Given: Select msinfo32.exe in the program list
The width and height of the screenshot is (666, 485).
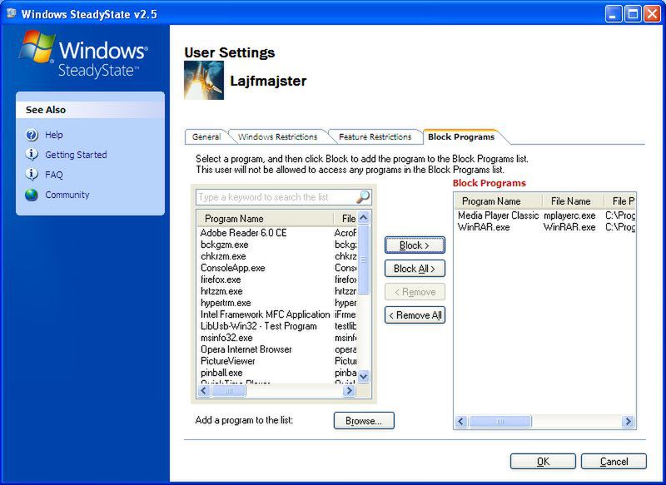Looking at the screenshot, I should [278, 338].
